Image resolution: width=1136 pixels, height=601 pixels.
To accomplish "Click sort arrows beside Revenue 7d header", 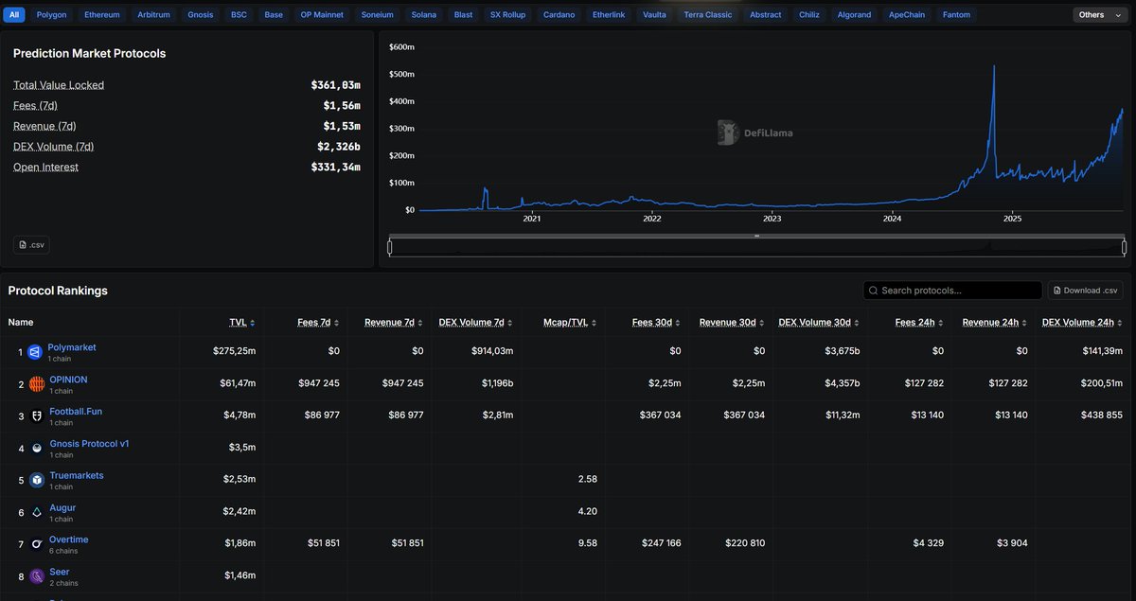I will coord(420,323).
